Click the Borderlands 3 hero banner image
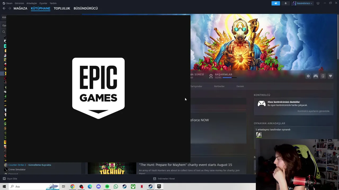339x190 pixels. coord(264,42)
